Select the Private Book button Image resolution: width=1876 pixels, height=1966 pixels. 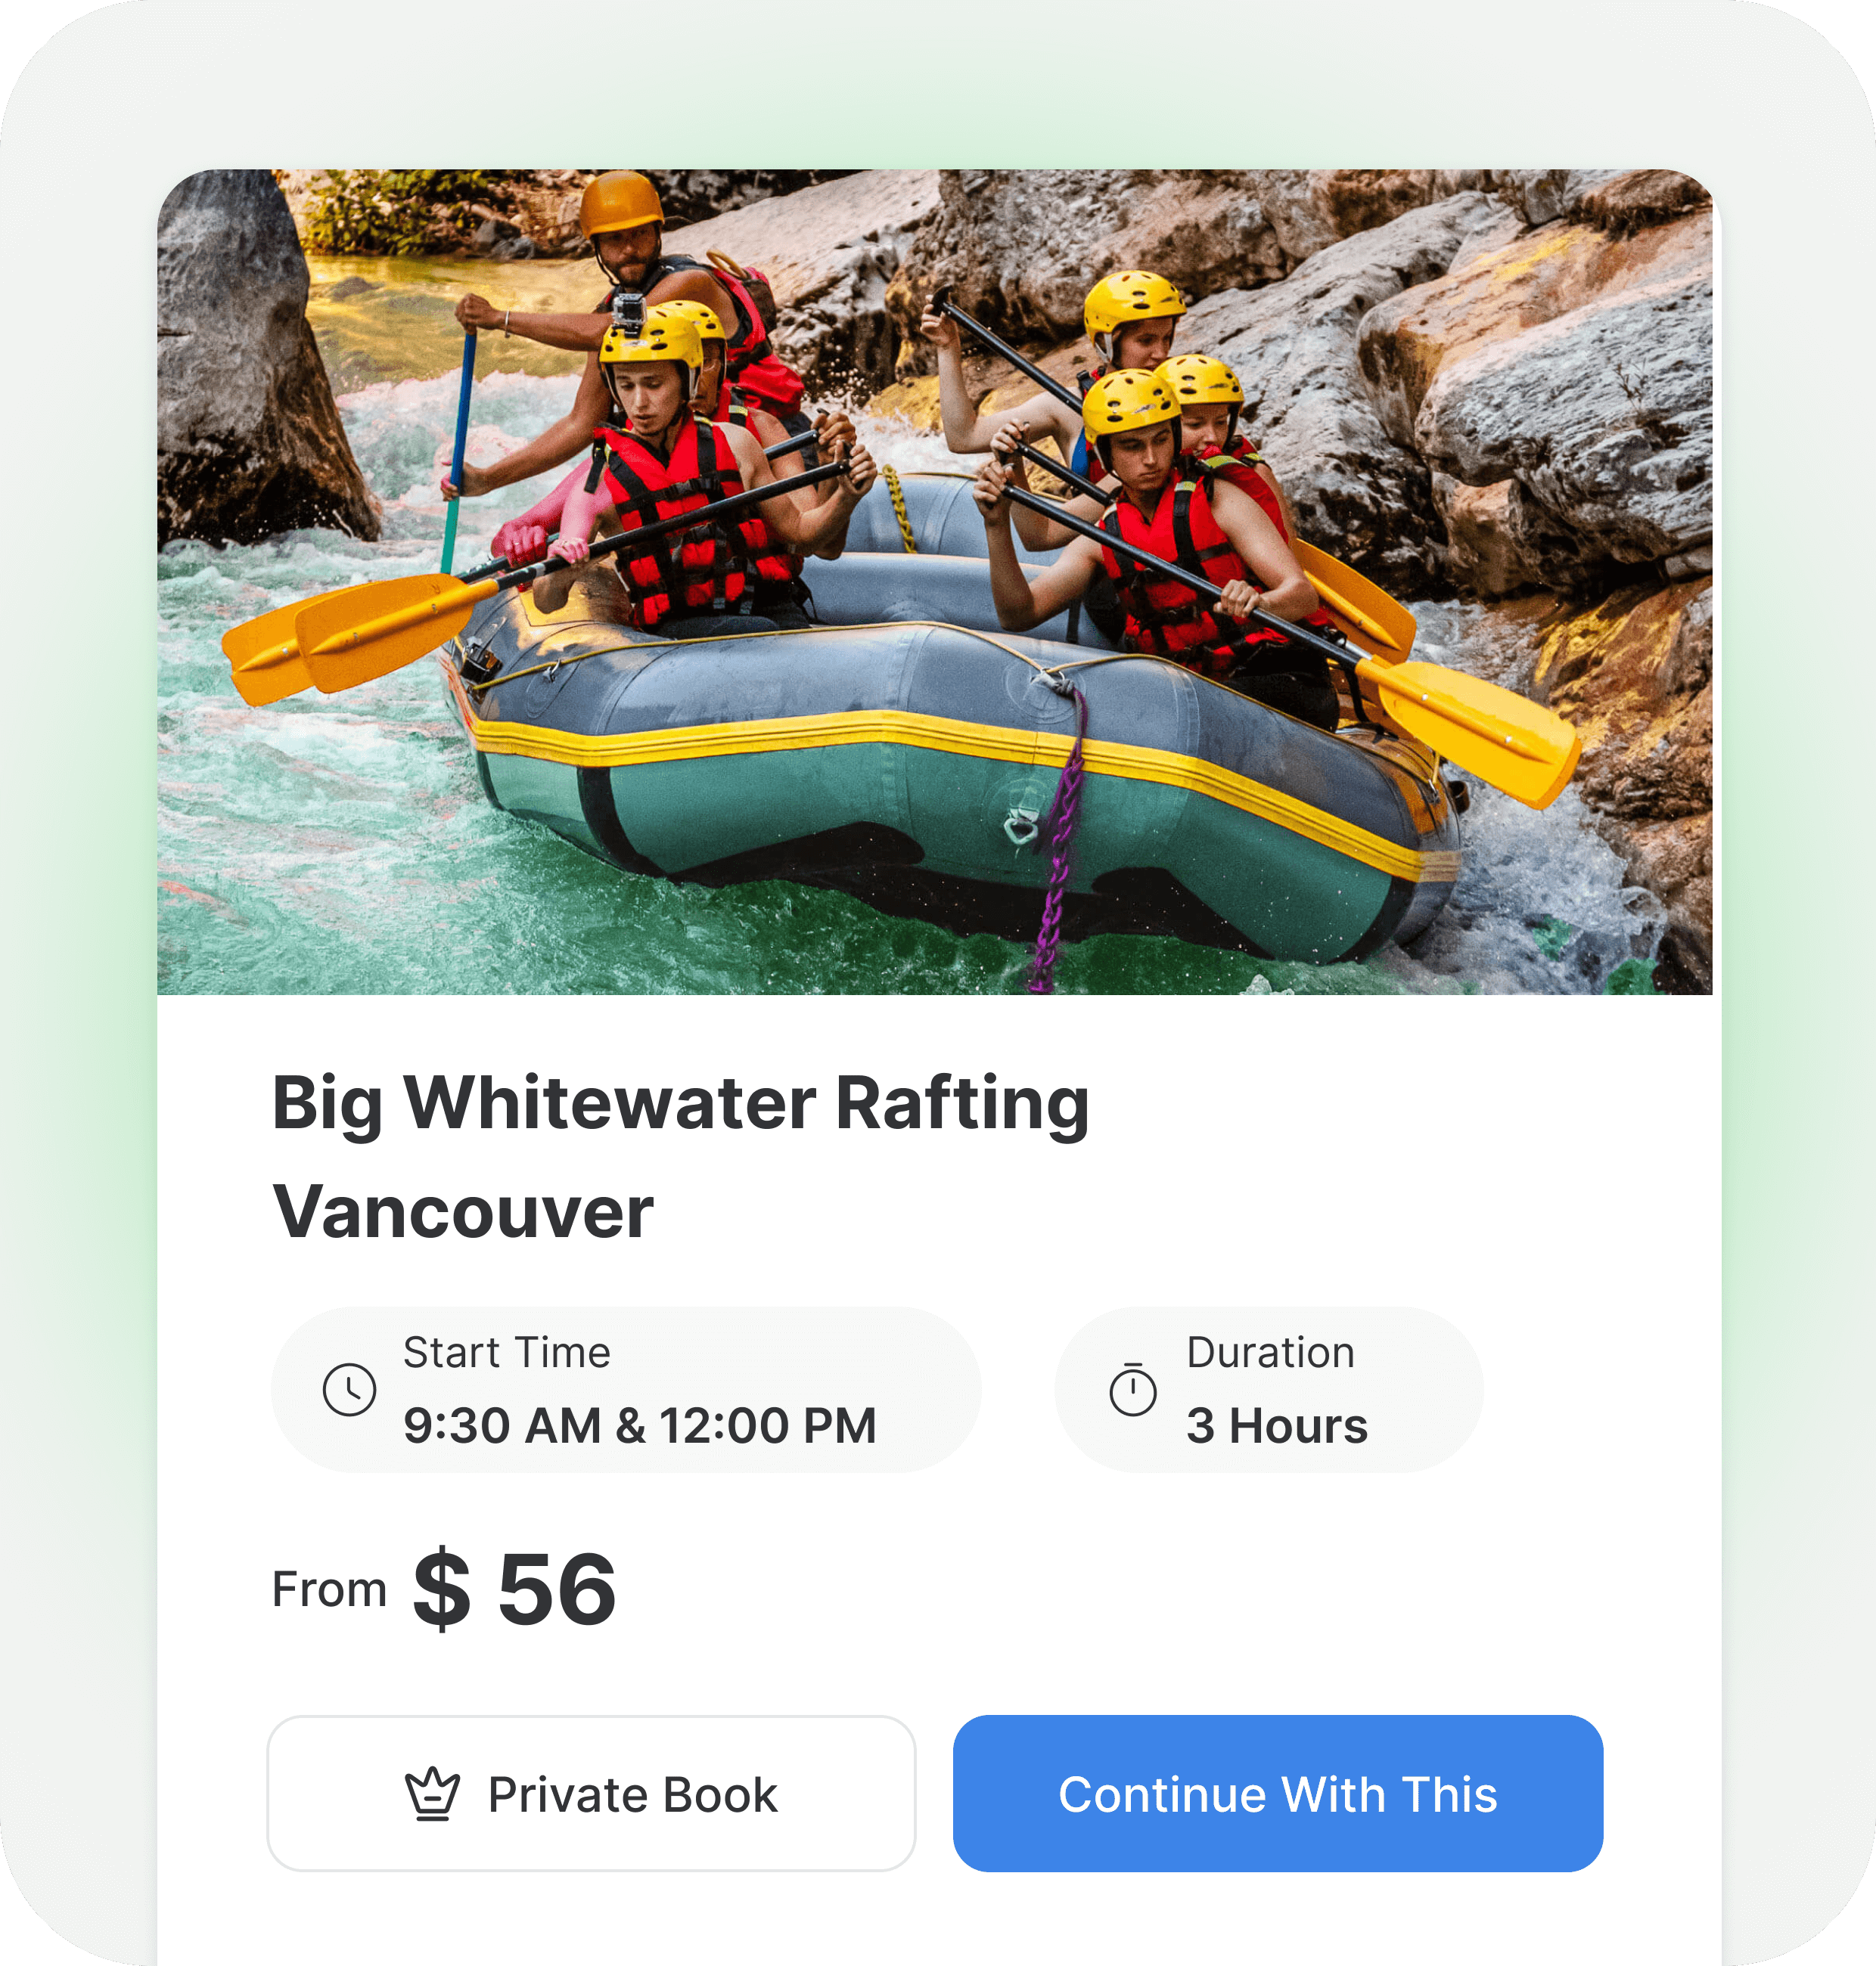[x=591, y=1794]
